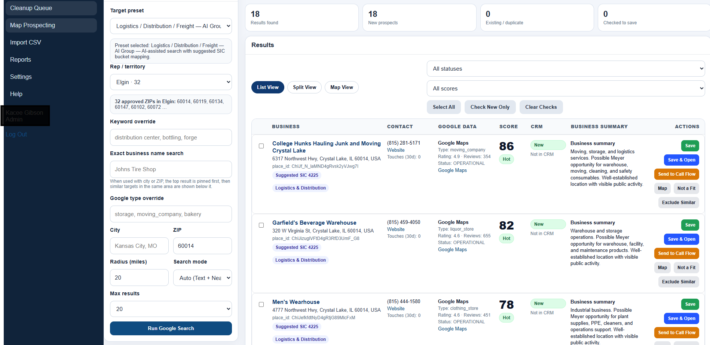Image resolution: width=710 pixels, height=345 pixels.
Task: Click Save & Open for Men's Wearhouse
Action: (682, 318)
